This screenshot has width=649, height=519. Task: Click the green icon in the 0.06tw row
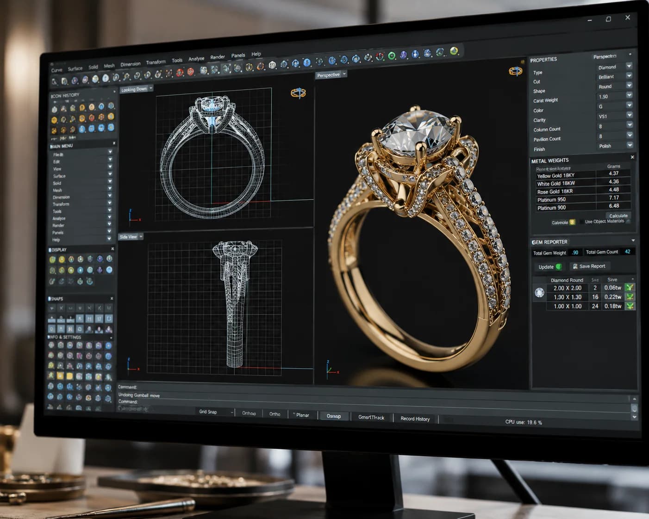tap(630, 287)
